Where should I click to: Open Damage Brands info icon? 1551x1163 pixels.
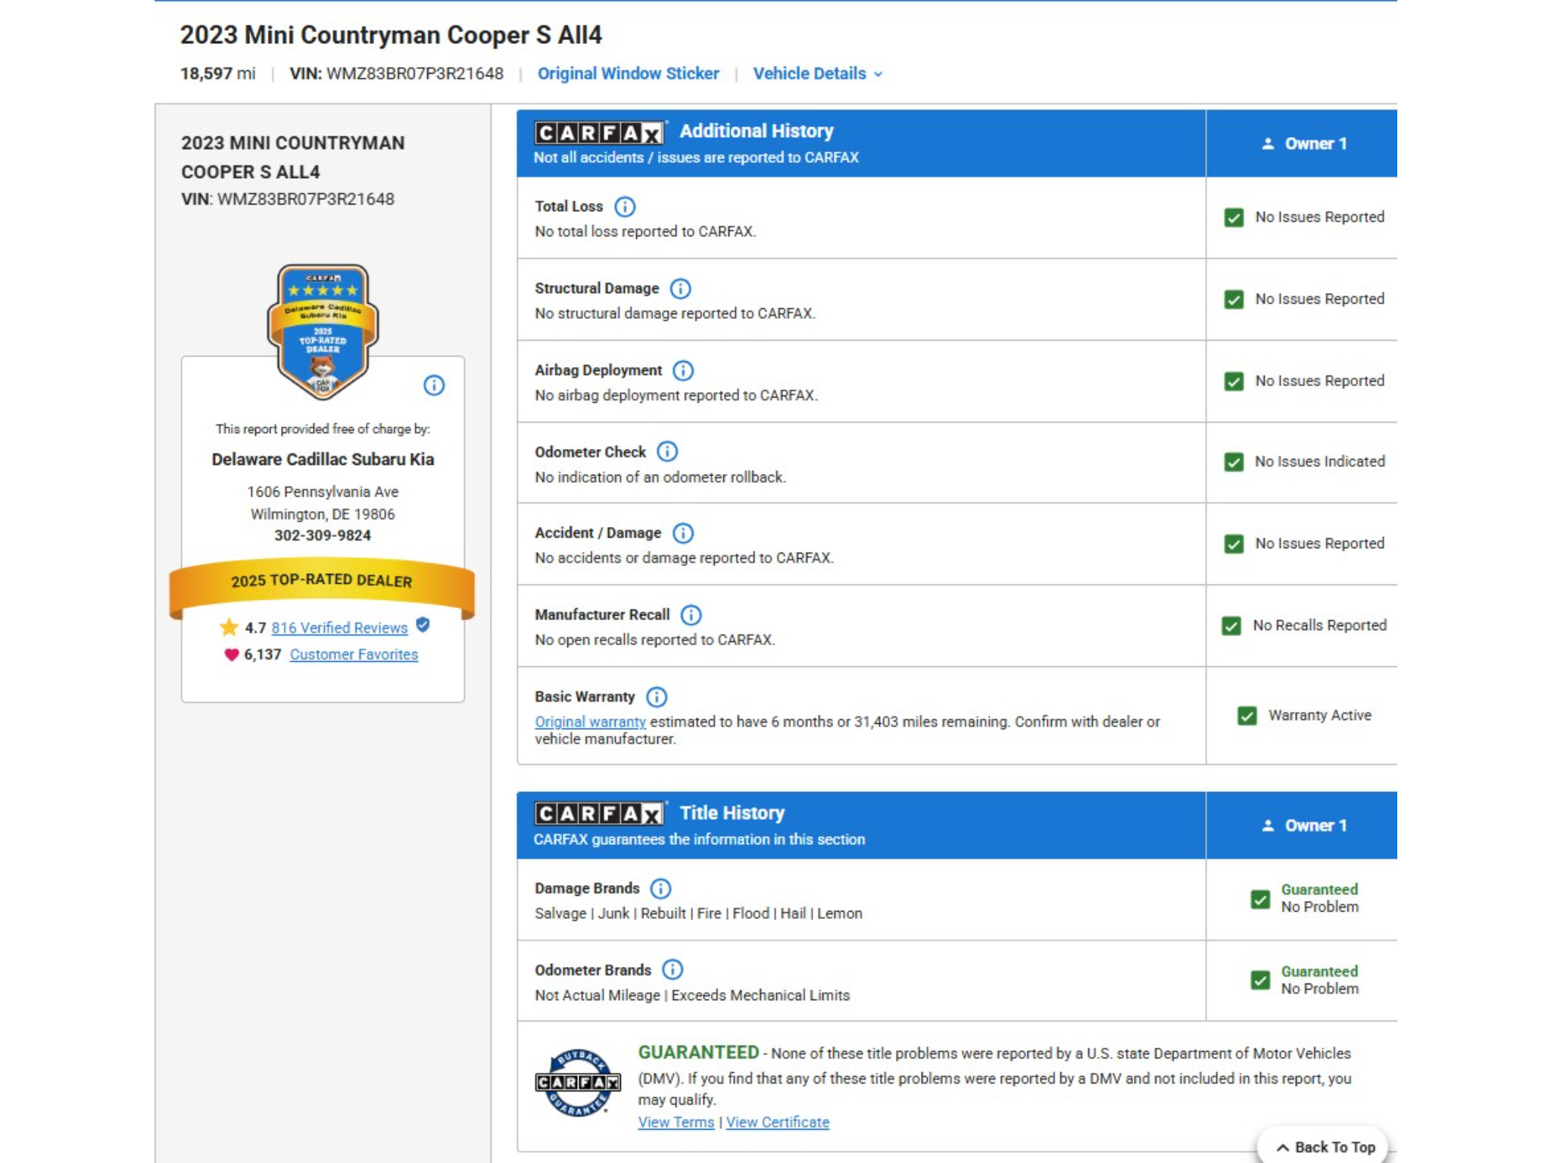(x=661, y=888)
